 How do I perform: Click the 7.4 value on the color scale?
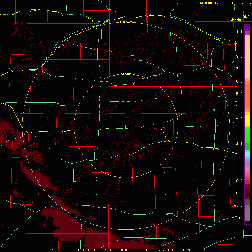pos(239,69)
